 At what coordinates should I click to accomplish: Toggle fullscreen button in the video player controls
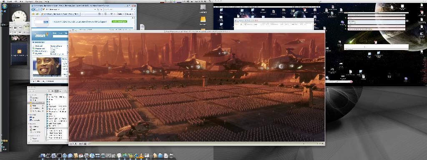pos(85,143)
